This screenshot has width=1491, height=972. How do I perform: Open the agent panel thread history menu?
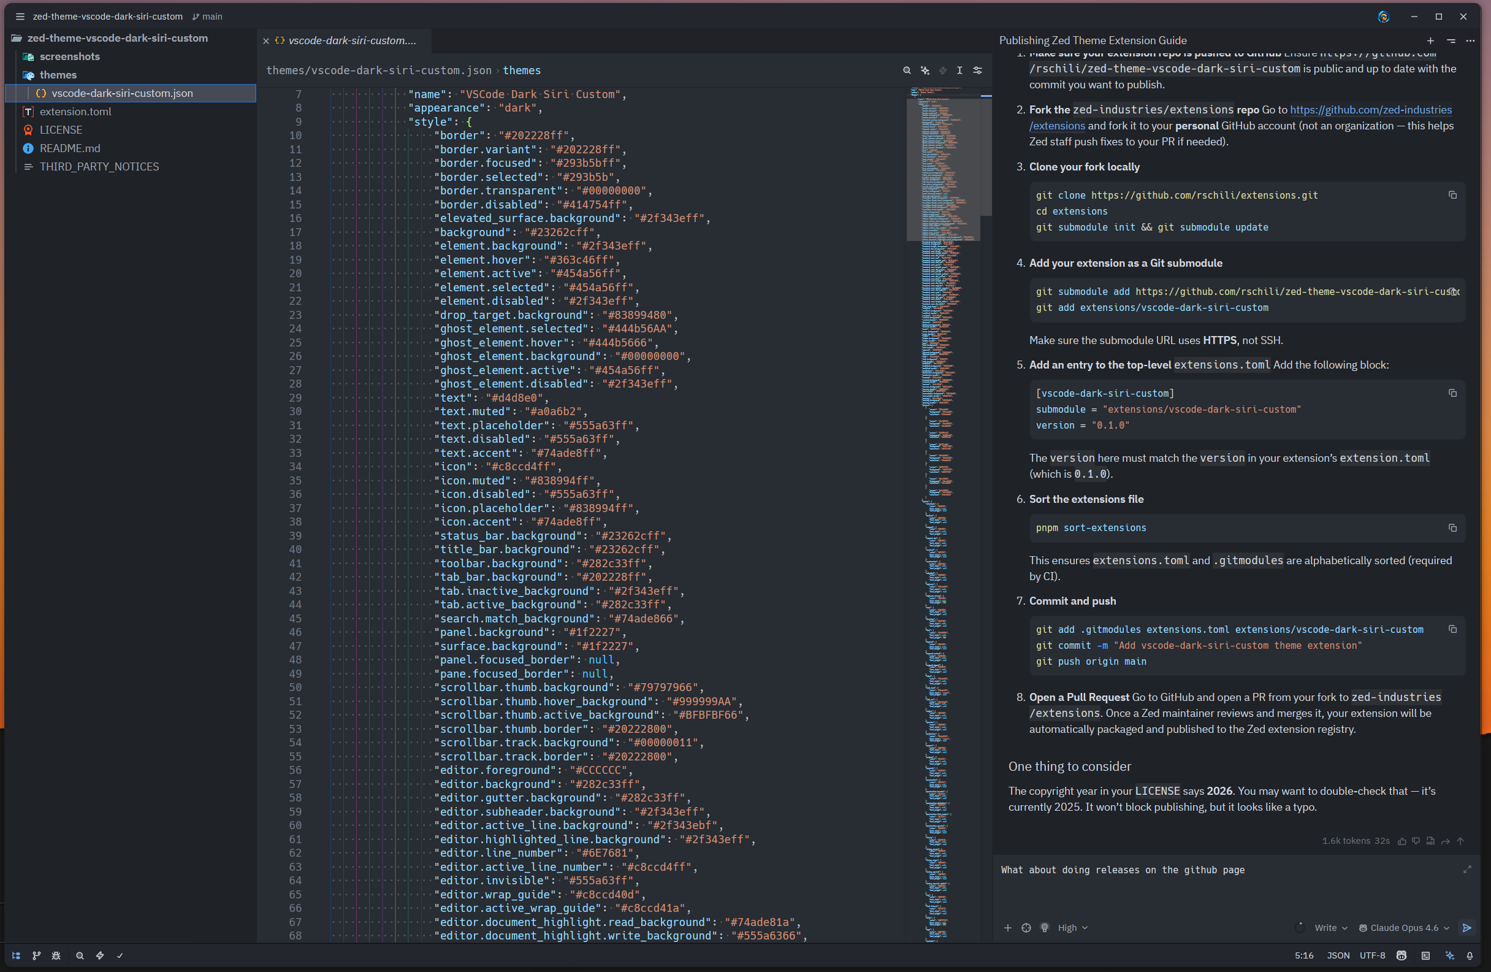1451,40
